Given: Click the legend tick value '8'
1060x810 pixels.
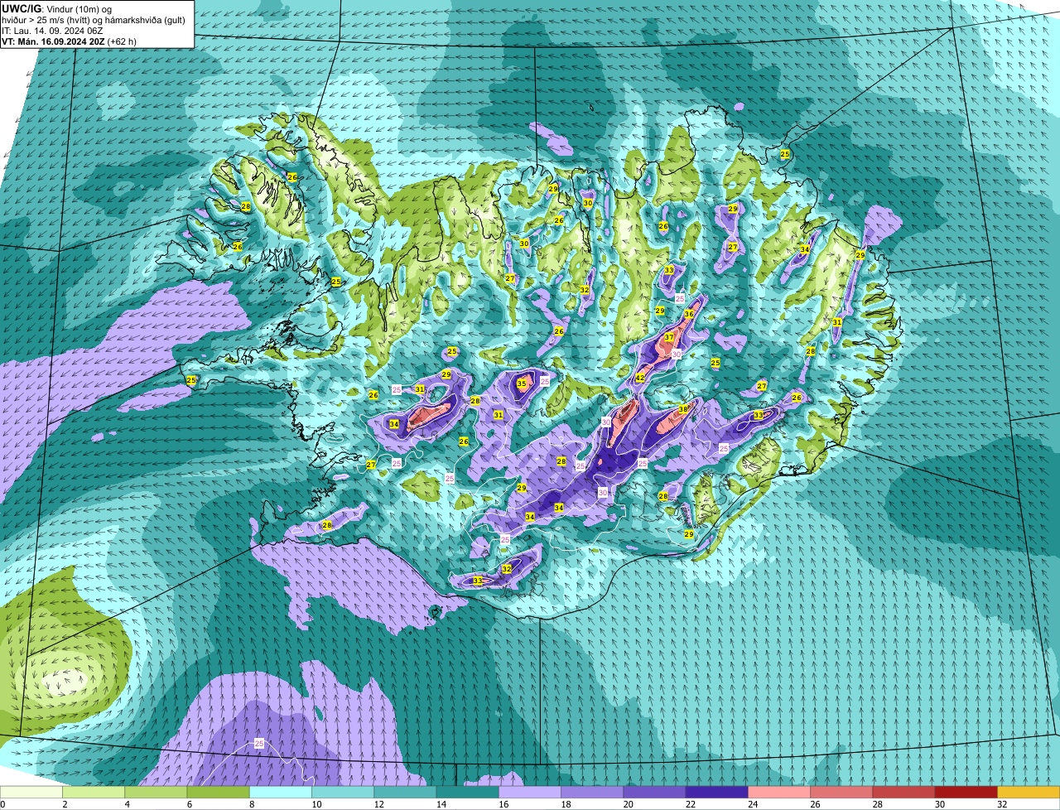Looking at the screenshot, I should pyautogui.click(x=250, y=804).
